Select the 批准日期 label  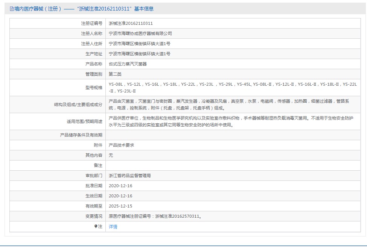[94, 186]
